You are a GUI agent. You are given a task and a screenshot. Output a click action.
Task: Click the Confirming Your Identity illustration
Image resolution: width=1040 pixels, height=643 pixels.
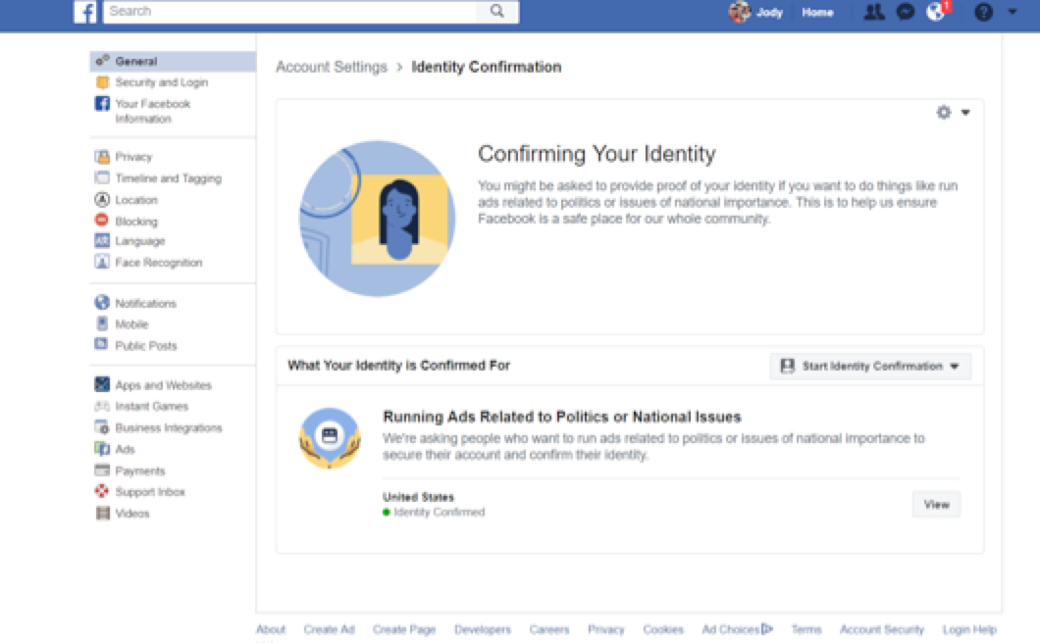point(377,219)
